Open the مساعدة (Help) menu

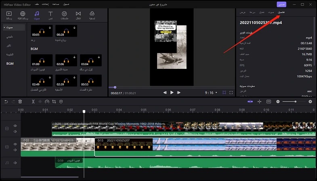pos(56,4)
